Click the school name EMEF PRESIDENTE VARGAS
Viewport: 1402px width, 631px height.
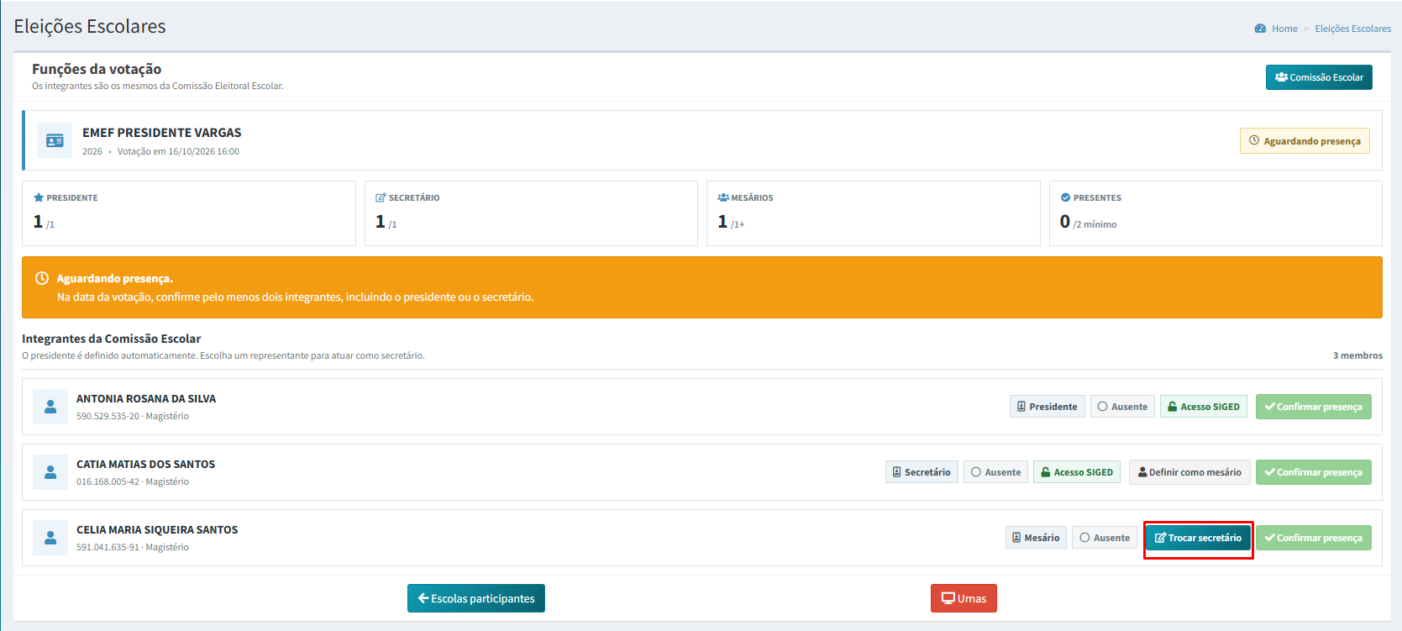(x=161, y=133)
